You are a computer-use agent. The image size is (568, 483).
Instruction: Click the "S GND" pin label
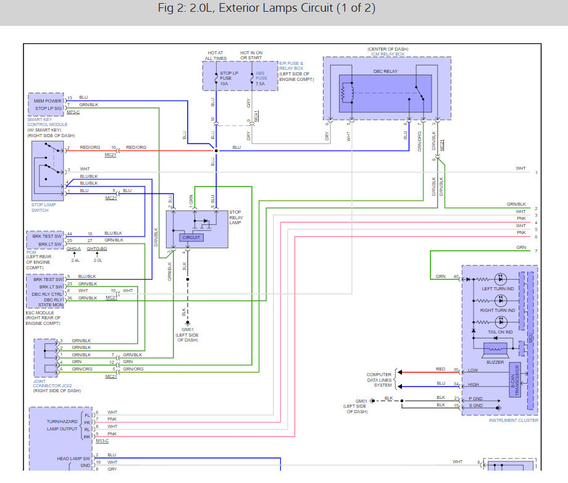[x=475, y=405]
